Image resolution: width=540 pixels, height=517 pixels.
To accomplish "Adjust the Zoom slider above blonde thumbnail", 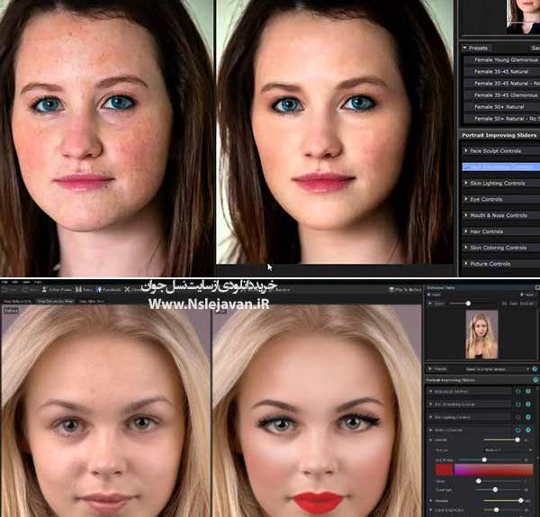I will [x=468, y=304].
